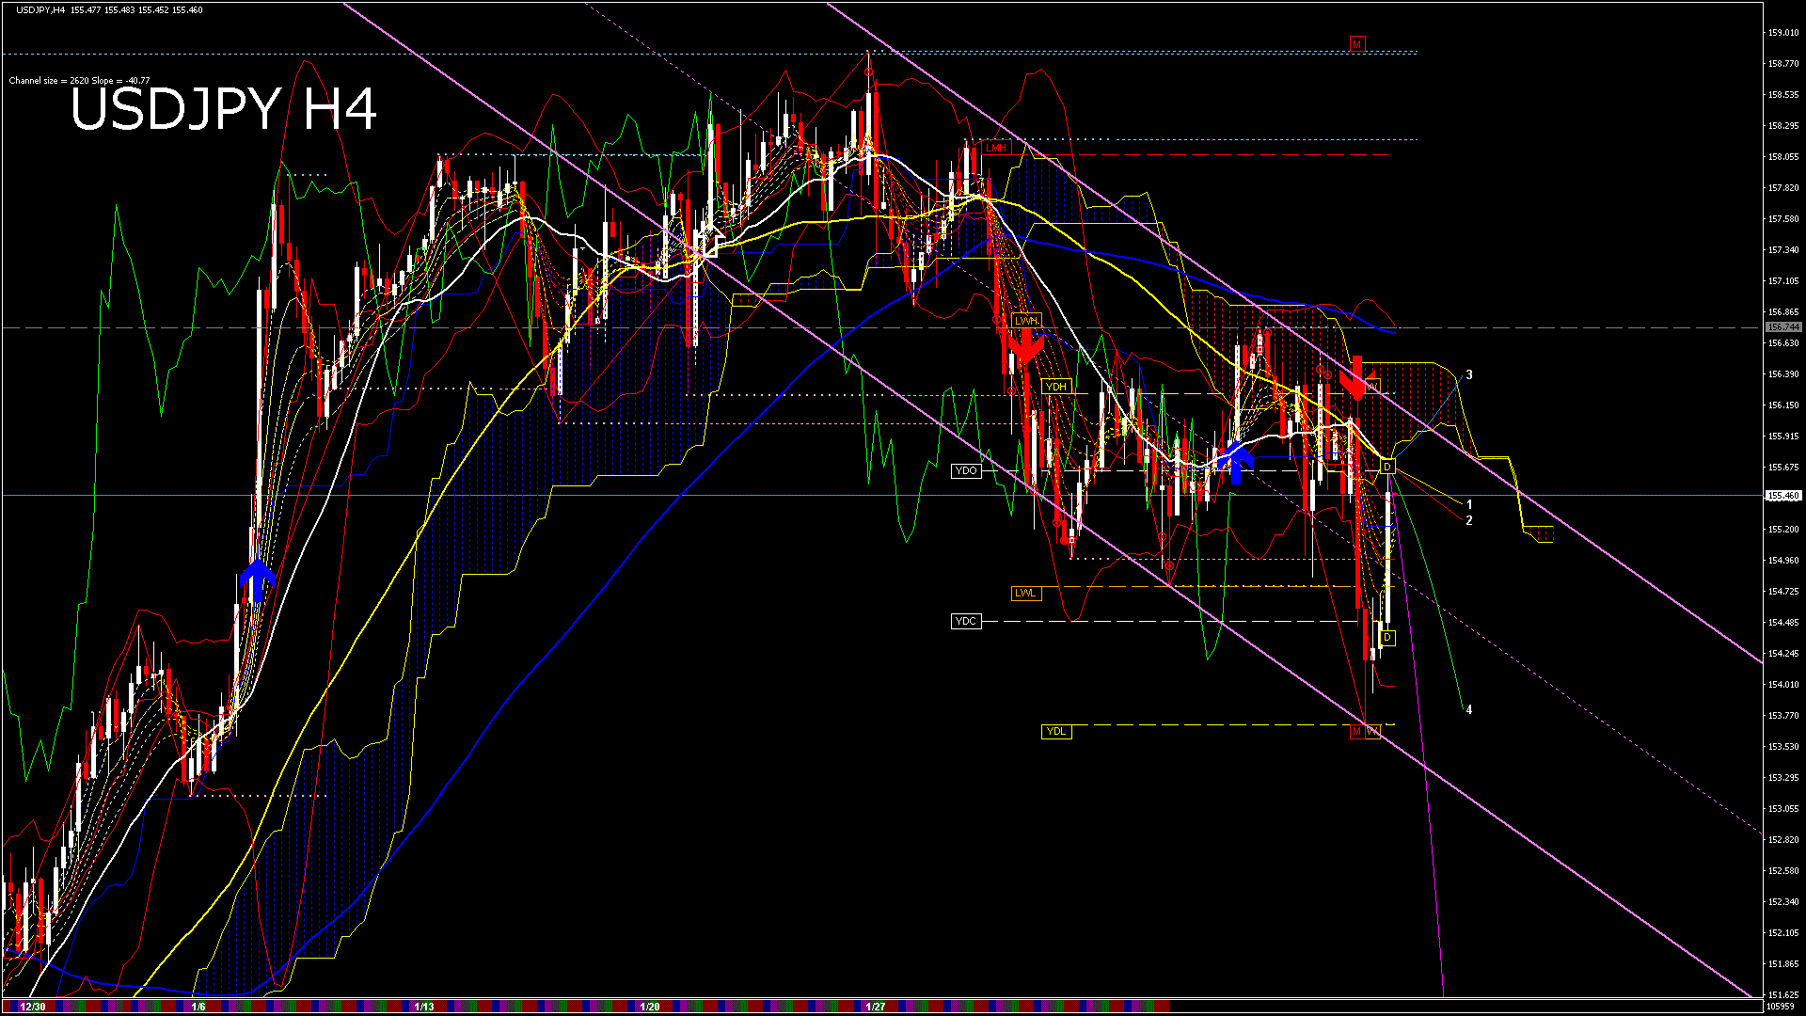Click the 152.820 price axis label
This screenshot has height=1016, width=1806.
pyautogui.click(x=1783, y=840)
